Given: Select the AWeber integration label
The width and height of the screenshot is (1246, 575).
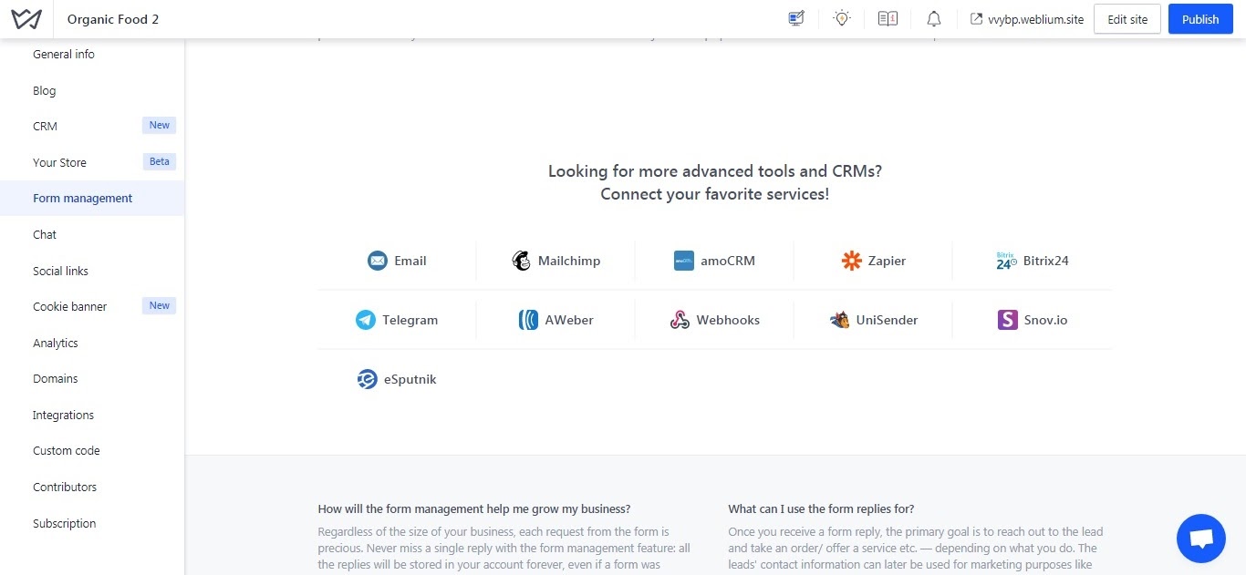Looking at the screenshot, I should tap(569, 320).
